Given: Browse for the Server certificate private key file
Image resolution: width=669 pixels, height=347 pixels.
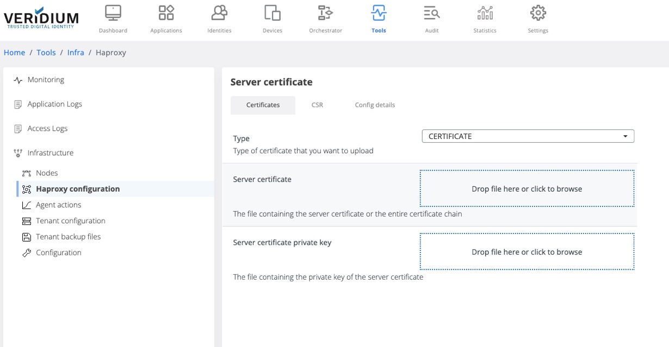Looking at the screenshot, I should 526,252.
